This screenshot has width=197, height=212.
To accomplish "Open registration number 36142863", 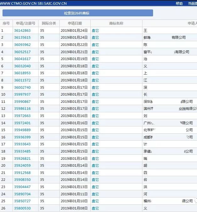I will coord(22,31).
